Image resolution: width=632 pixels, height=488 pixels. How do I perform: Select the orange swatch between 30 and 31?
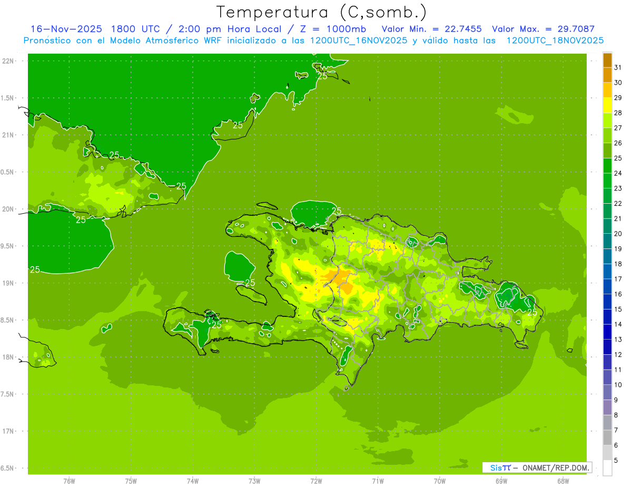[607, 75]
